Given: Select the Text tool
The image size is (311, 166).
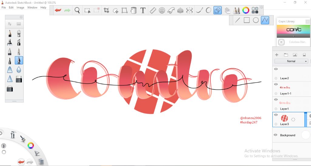Looking at the screenshot, I should pyautogui.click(x=143, y=10).
